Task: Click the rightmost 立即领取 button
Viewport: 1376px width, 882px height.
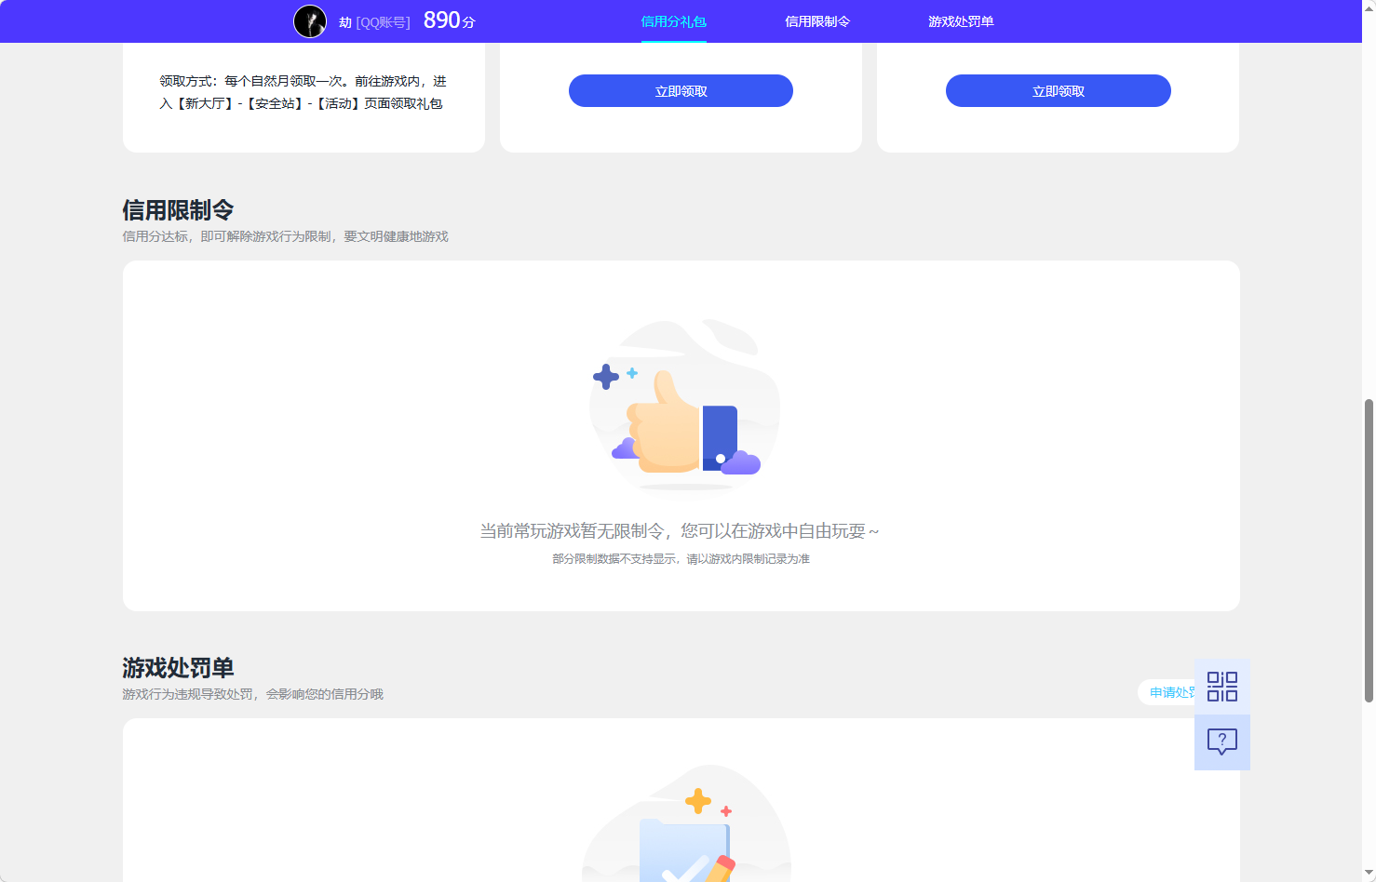Action: [1058, 90]
